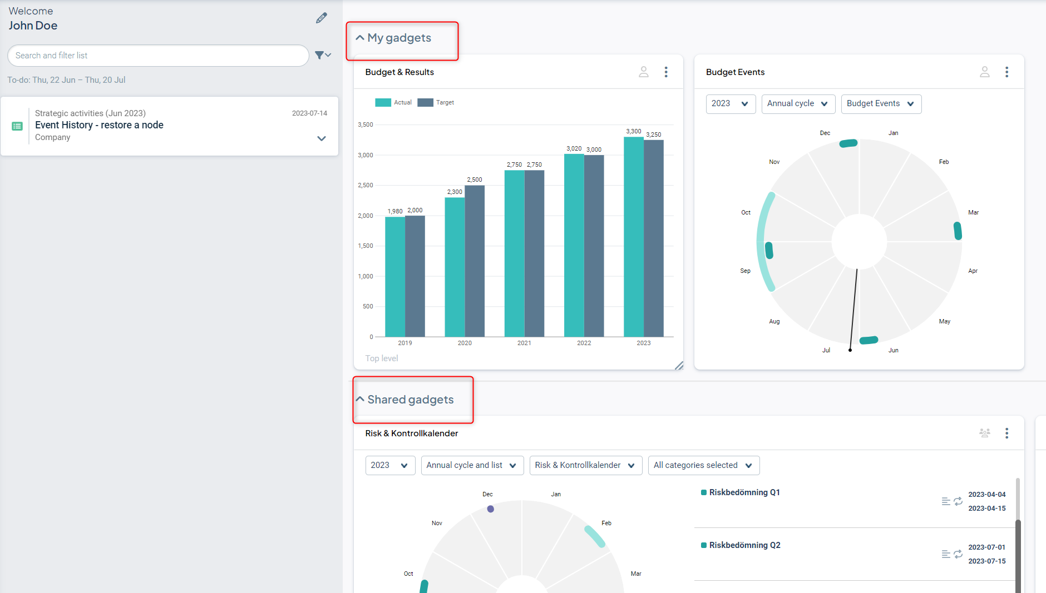This screenshot has height=593, width=1046.
Task: Click the 2021 Actual bar labeled 2,750
Action: pos(515,253)
